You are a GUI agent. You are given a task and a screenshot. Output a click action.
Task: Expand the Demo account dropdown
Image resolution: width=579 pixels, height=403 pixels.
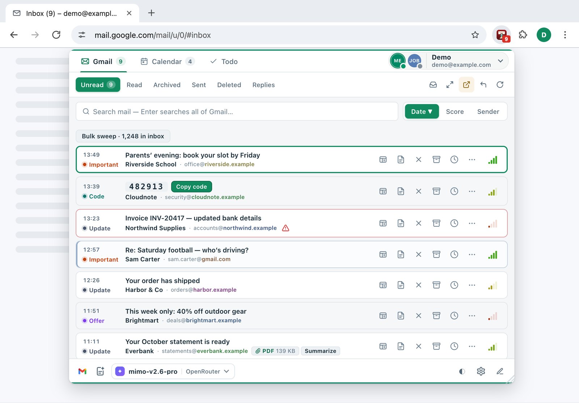pos(500,61)
